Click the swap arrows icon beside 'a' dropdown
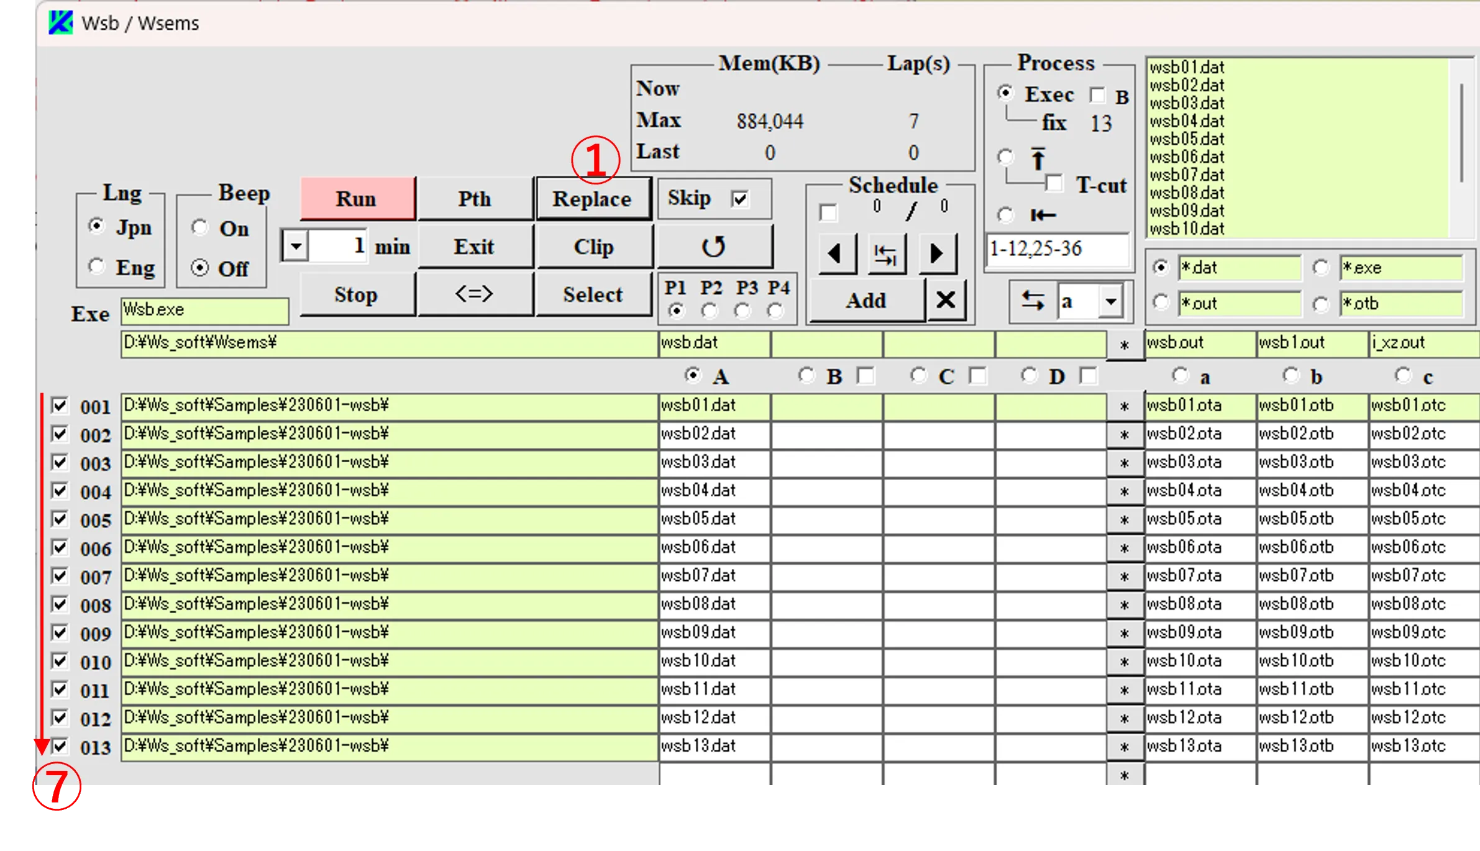 1032,302
